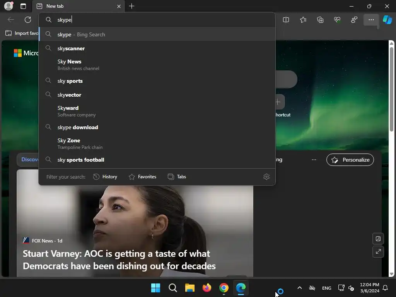
Task: Select skype - Bing Search suggestion
Action: coord(157,34)
